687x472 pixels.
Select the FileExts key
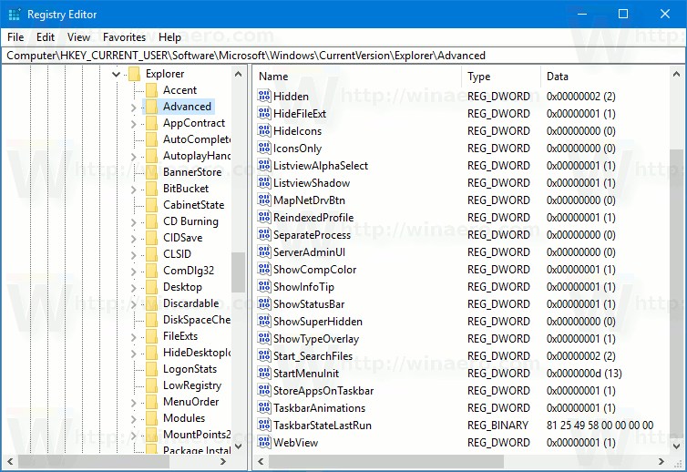point(180,336)
